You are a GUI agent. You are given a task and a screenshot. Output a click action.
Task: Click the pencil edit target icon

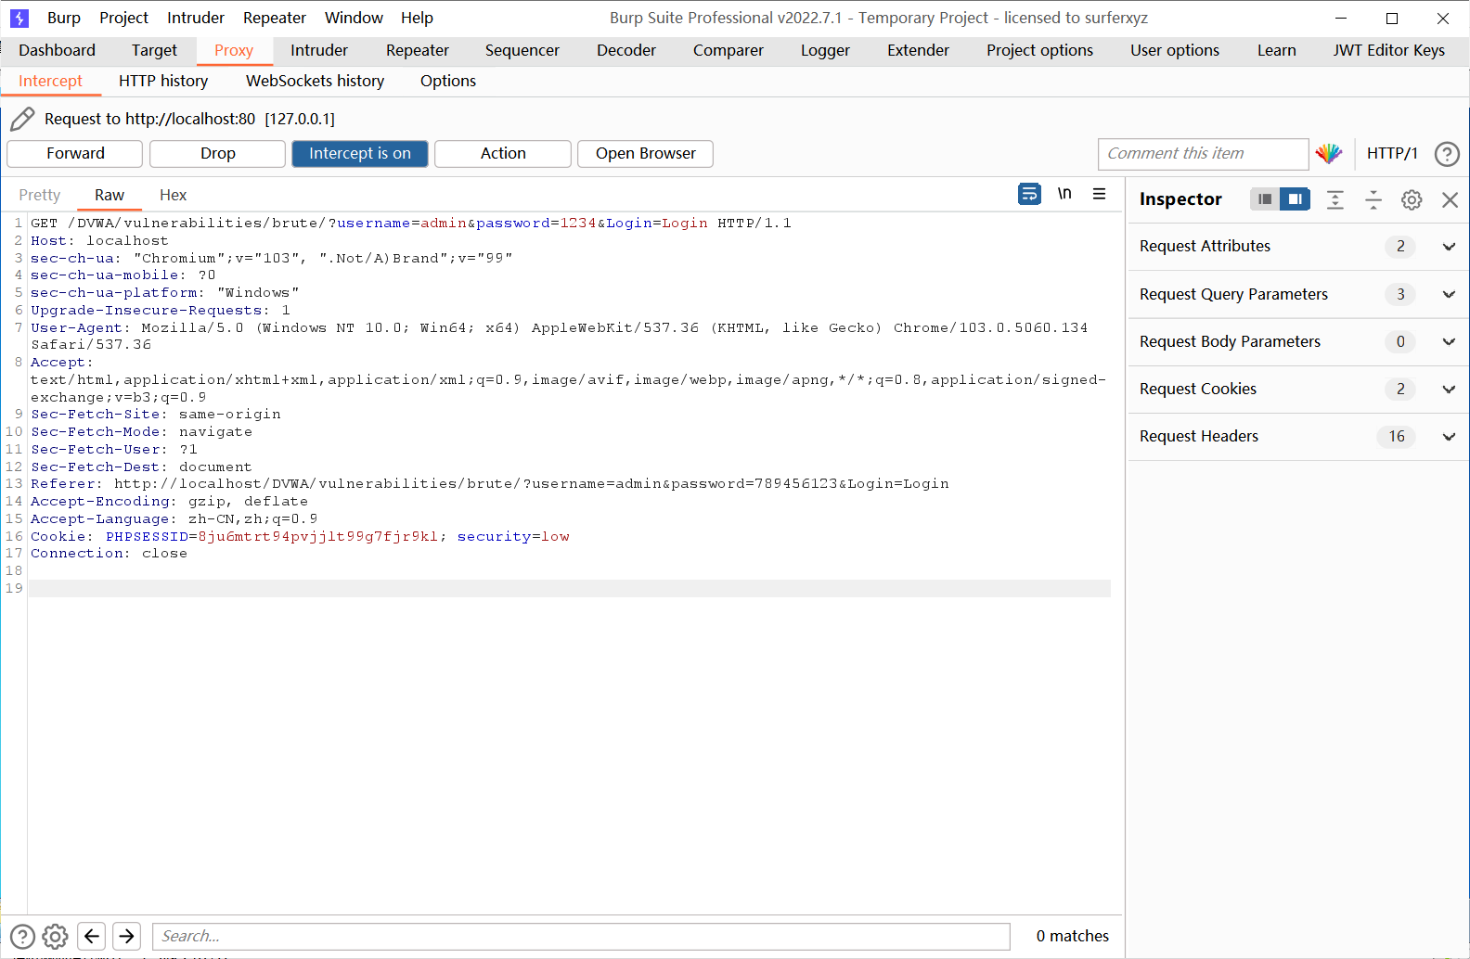(x=22, y=119)
